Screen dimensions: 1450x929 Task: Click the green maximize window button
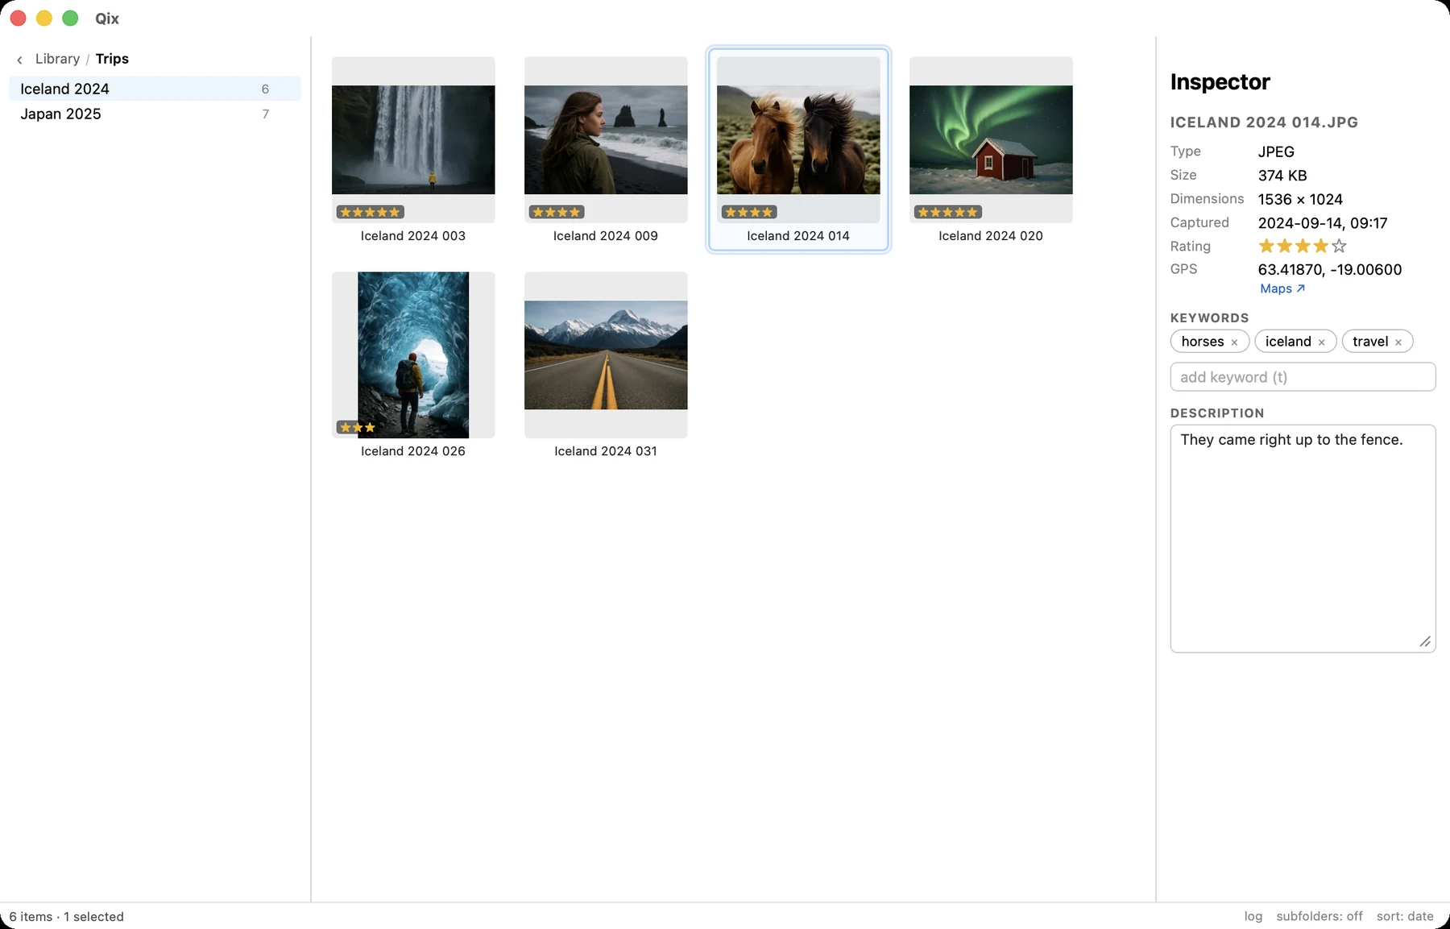pyautogui.click(x=70, y=18)
